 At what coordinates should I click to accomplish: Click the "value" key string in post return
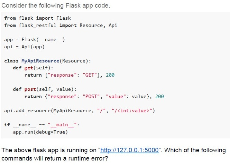116,97
